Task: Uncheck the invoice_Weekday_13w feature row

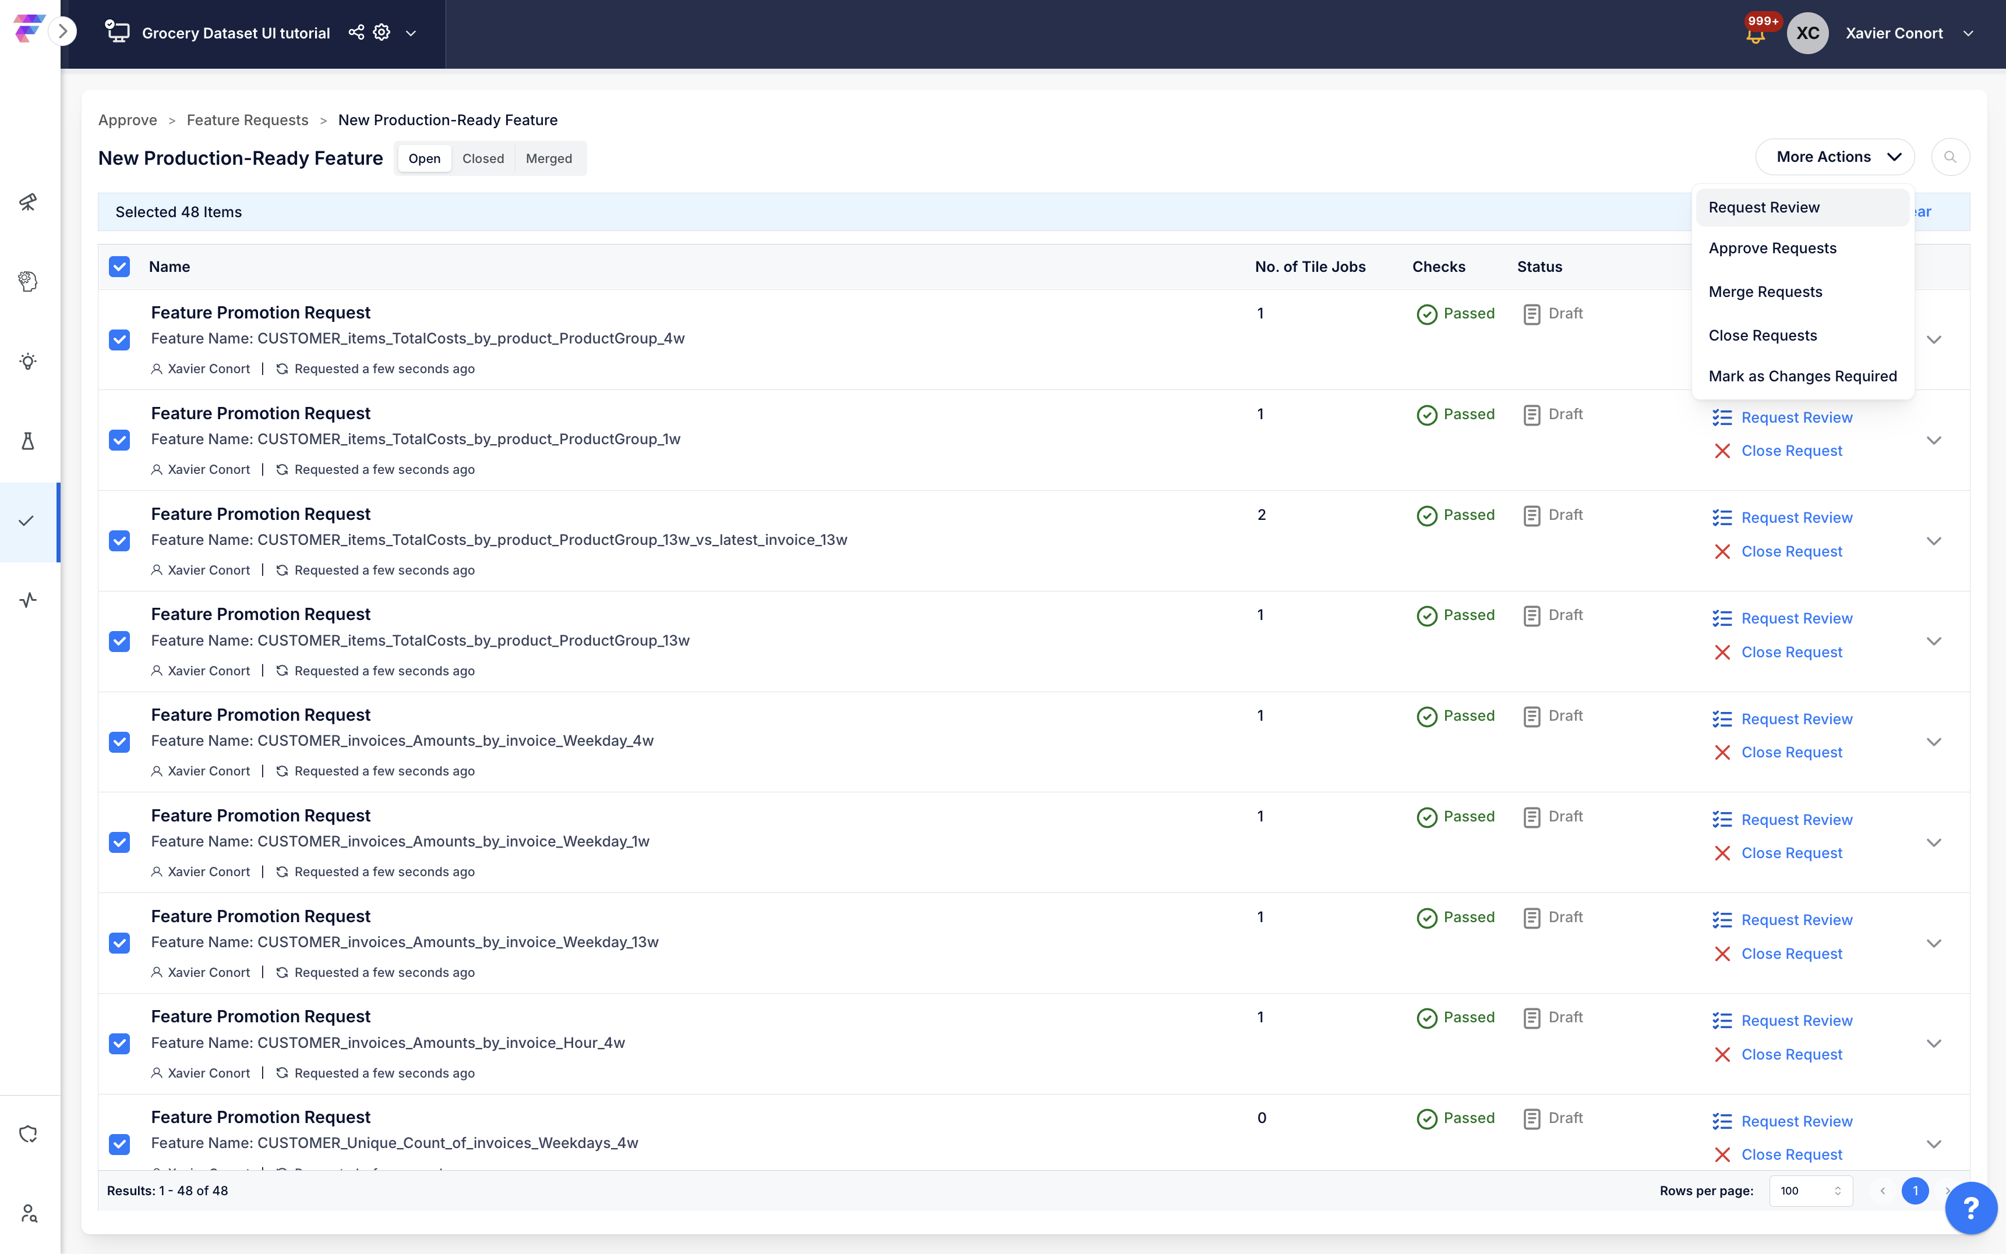Action: (119, 943)
